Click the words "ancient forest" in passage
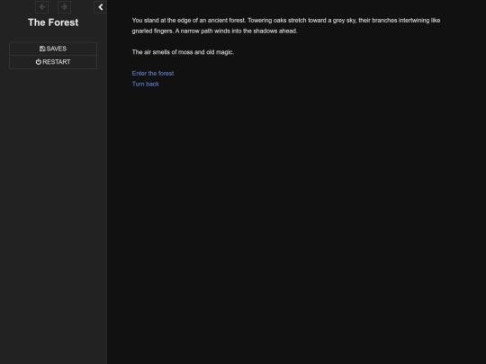486x364 pixels. [x=226, y=21]
